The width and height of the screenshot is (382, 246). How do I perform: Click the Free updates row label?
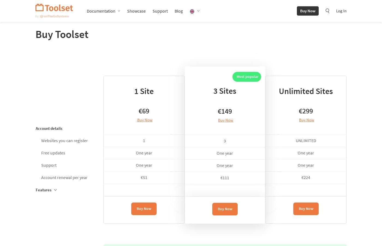pos(53,153)
